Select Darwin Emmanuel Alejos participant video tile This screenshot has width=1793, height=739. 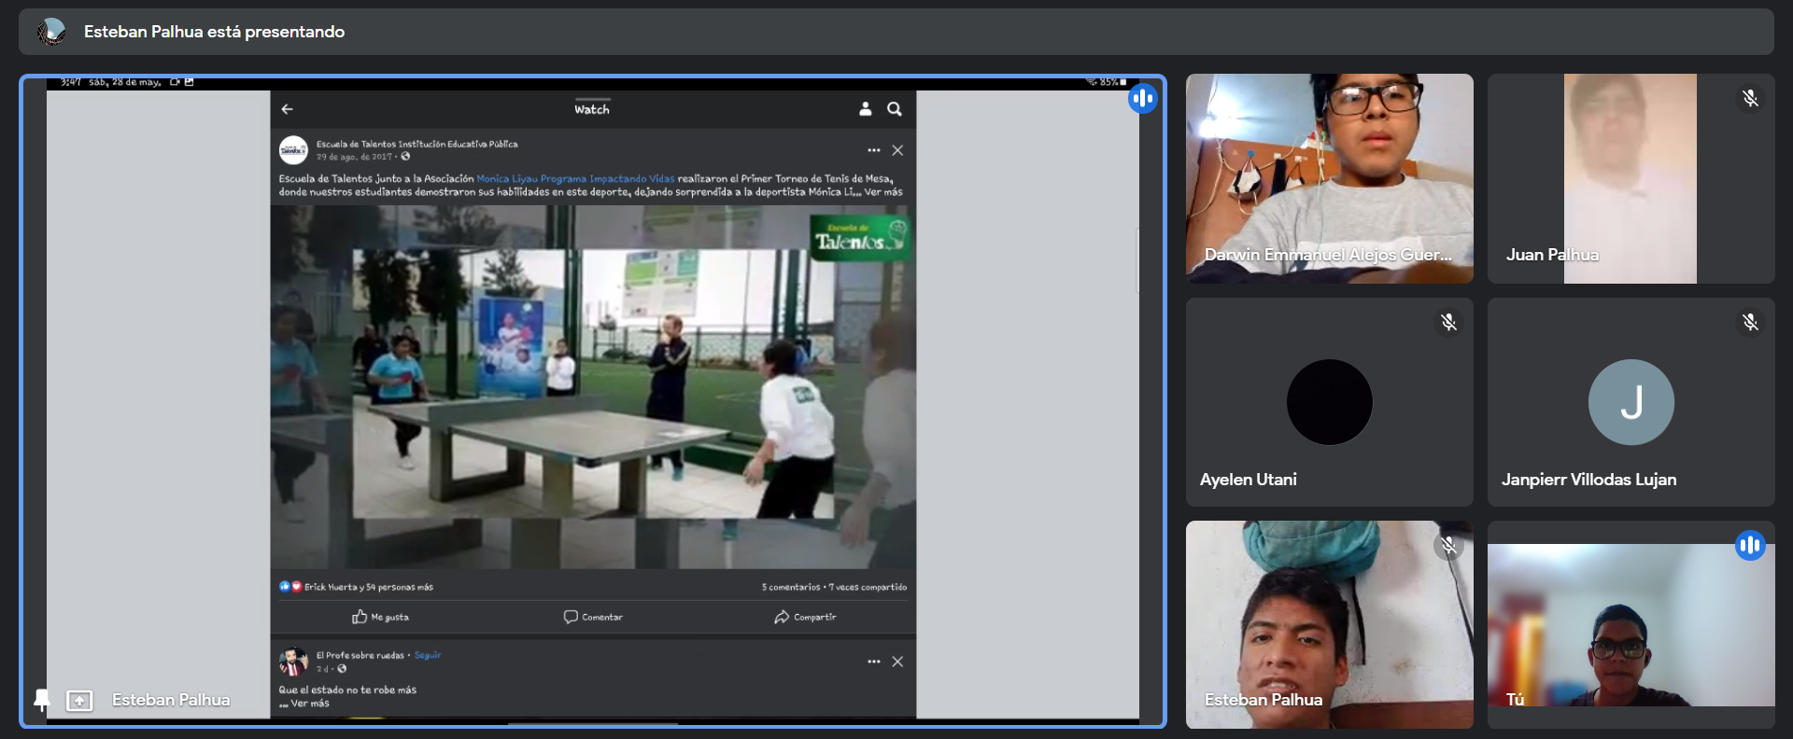(1329, 178)
